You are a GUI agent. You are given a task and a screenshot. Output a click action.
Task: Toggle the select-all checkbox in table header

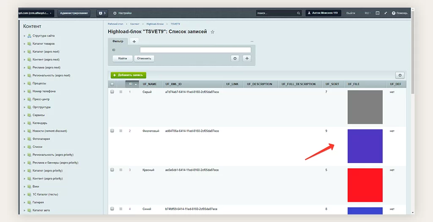[x=112, y=84]
